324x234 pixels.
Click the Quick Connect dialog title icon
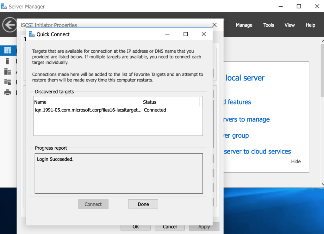click(x=31, y=34)
